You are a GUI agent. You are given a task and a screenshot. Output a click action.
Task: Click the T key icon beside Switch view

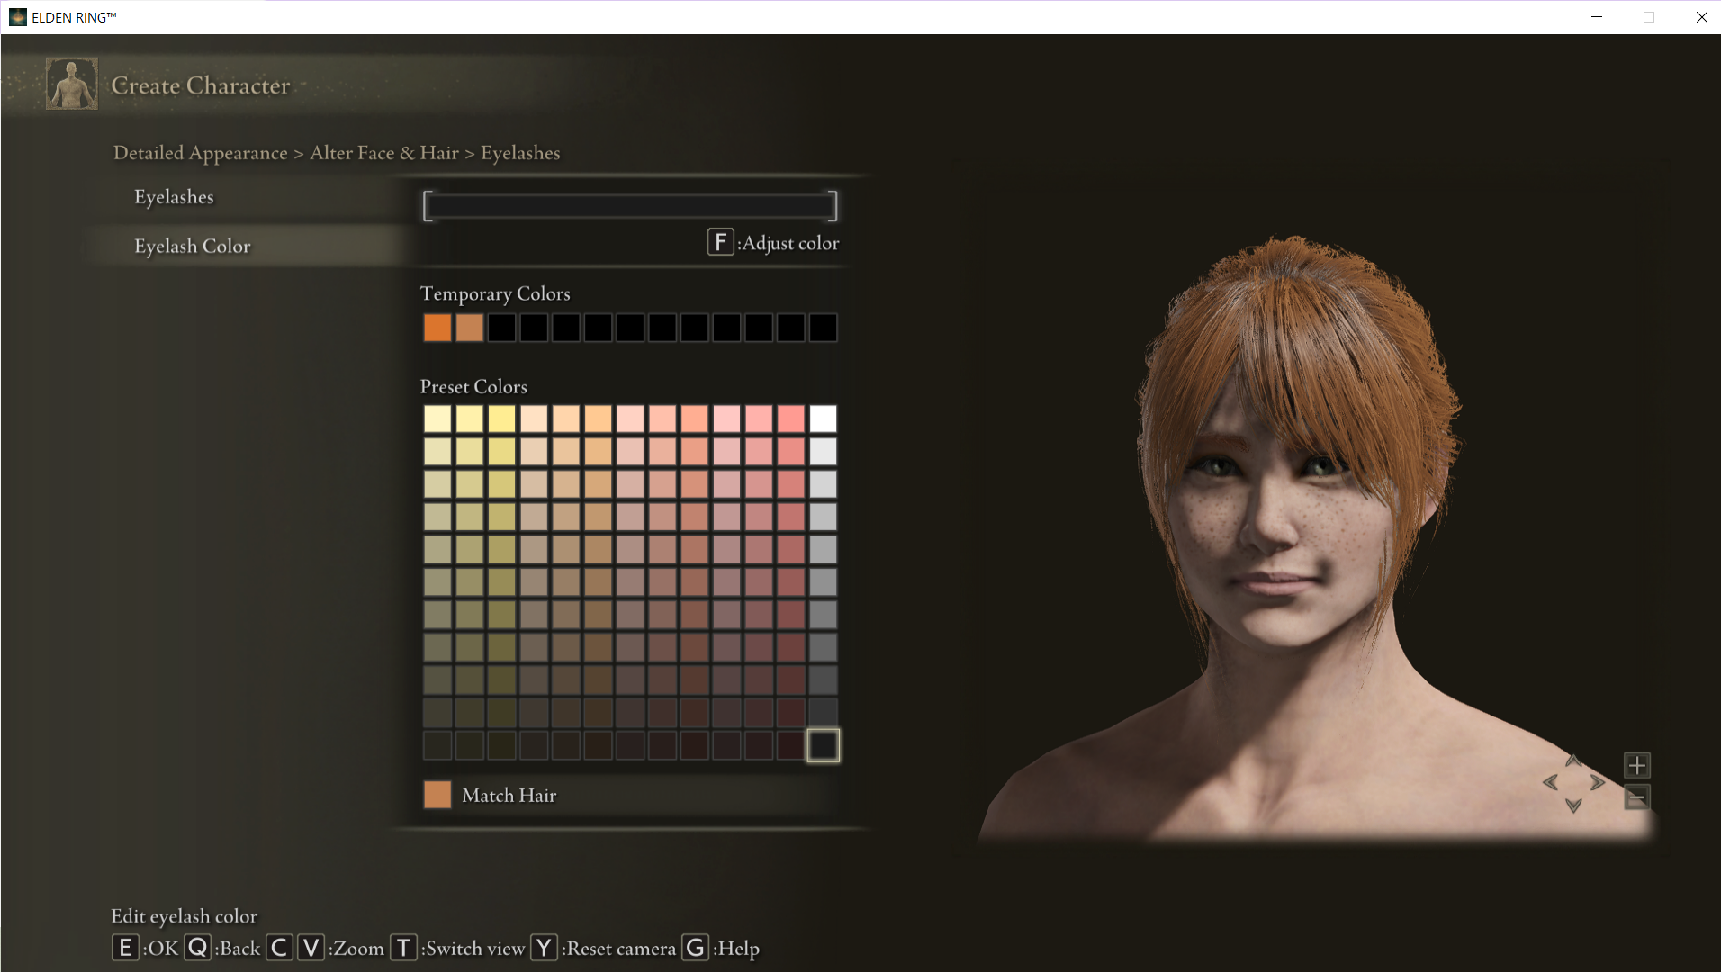tap(403, 948)
